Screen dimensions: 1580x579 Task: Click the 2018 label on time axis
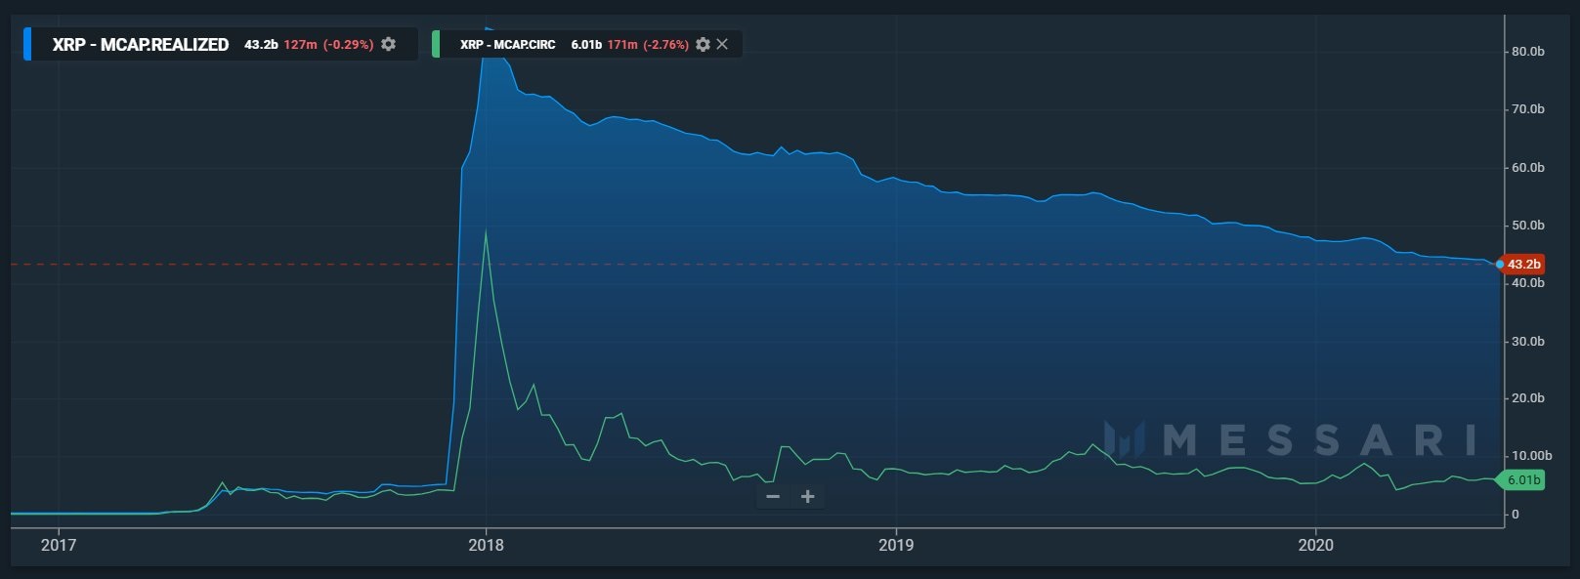pos(487,545)
